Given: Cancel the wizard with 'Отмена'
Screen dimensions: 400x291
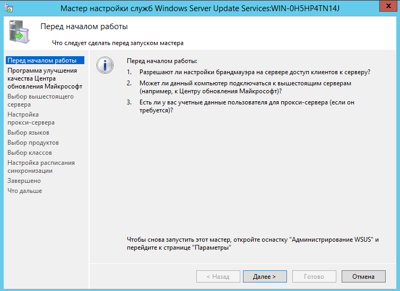Looking at the screenshot, I should (x=363, y=277).
